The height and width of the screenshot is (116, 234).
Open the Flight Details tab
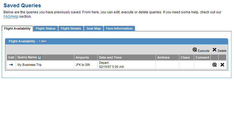71,28
